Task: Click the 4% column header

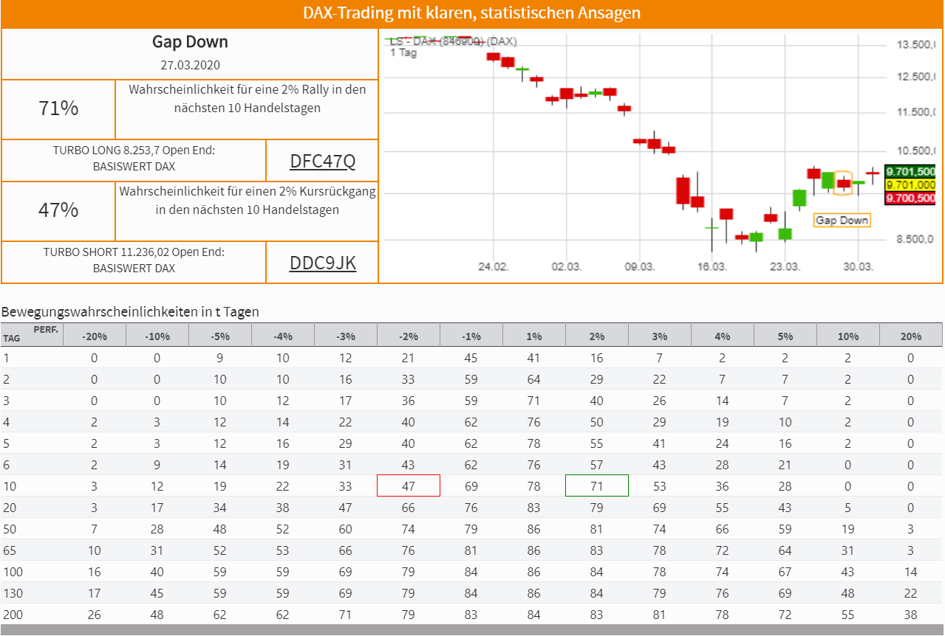Action: 723,336
